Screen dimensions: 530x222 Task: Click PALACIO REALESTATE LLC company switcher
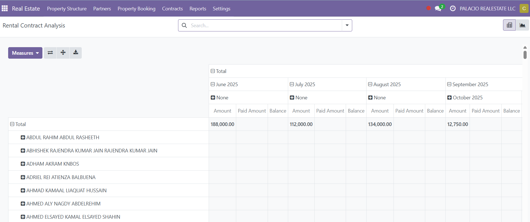487,8
